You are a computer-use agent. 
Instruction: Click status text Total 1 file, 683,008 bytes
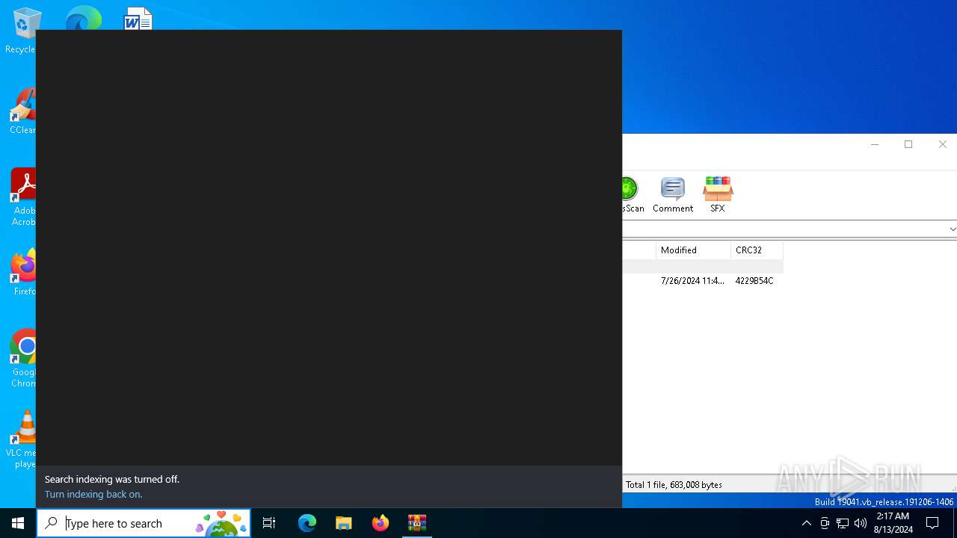click(674, 485)
